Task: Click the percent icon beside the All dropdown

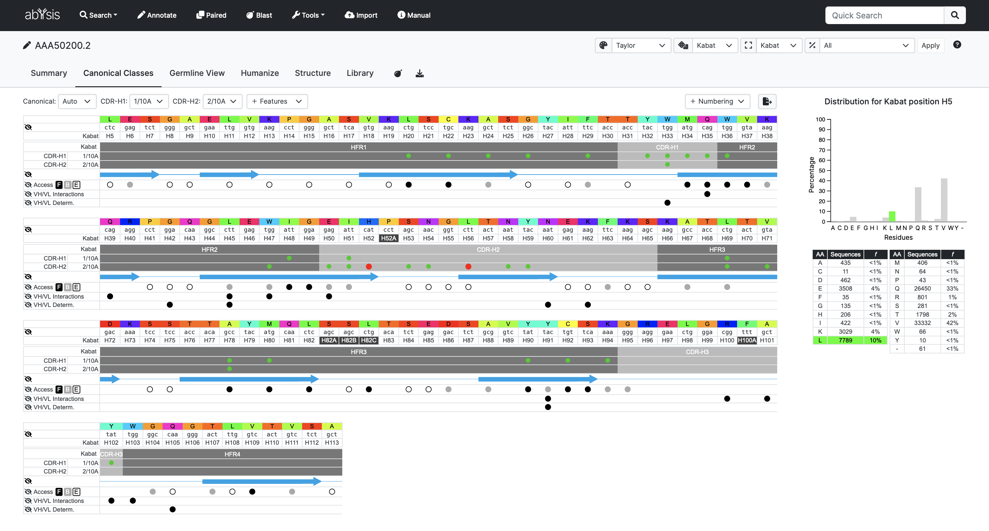Action: (812, 45)
